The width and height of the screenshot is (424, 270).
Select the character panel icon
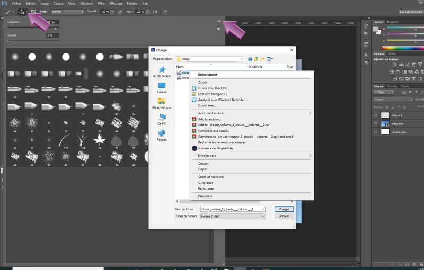click(x=366, y=54)
